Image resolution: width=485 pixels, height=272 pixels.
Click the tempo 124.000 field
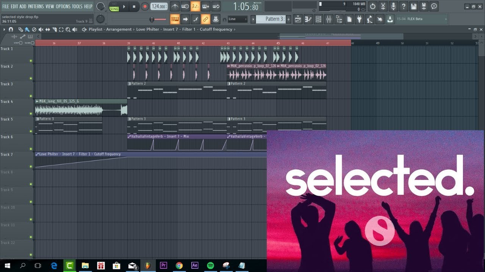159,6
